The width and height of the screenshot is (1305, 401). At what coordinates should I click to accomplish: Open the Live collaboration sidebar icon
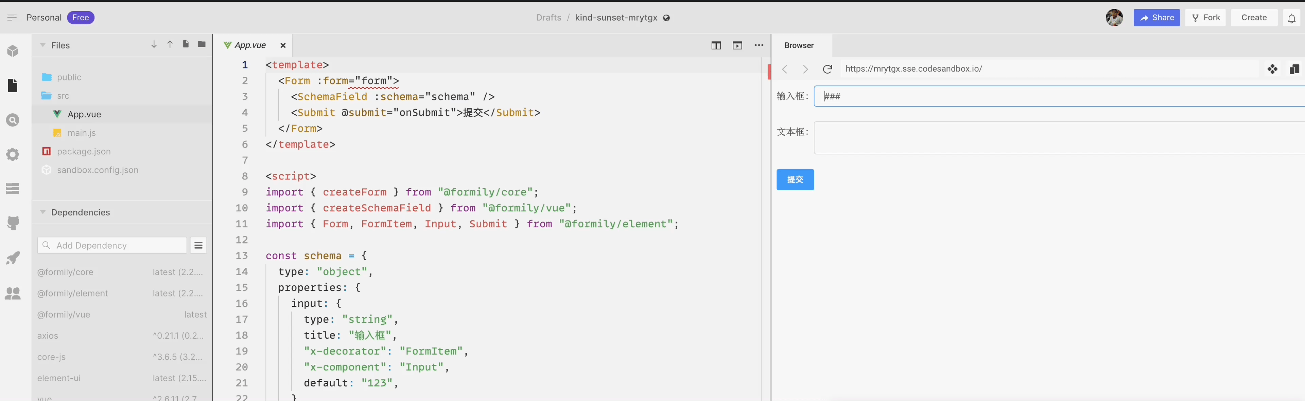click(x=13, y=293)
